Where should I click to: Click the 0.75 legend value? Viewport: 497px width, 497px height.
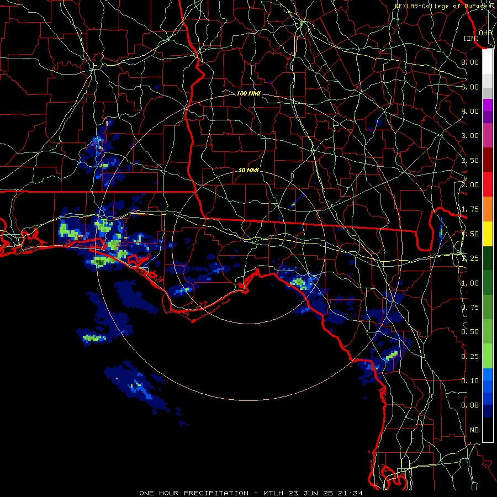[470, 308]
